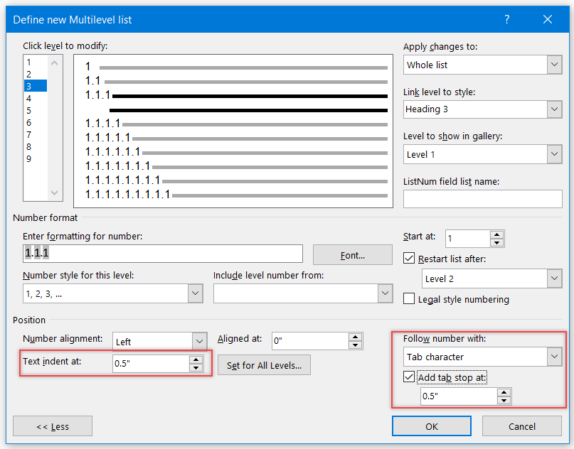This screenshot has width=574, height=449.
Task: Select level 1 in the level list
Action: coord(36,62)
